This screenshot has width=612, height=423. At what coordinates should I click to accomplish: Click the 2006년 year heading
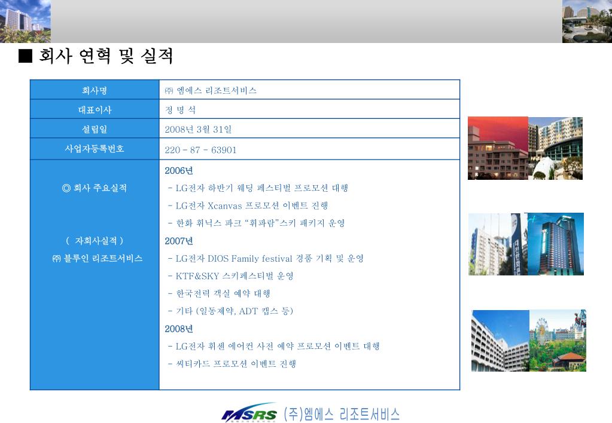(179, 170)
